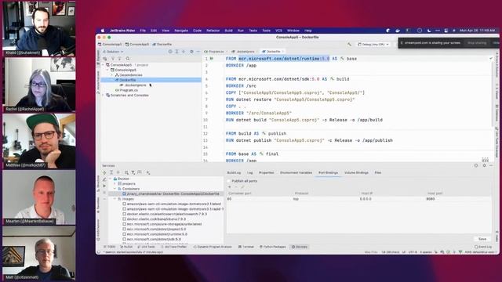Click the add port binding plus icon
Viewport: 502px width, 282px height.
230,187
